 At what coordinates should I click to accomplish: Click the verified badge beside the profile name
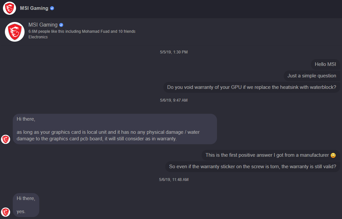point(61,25)
